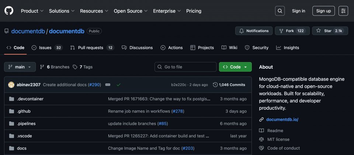
Task: Toggle Notifications for this repository
Action: point(254,31)
